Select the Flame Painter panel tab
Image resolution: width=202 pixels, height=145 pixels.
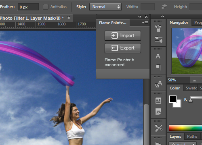coord(113,23)
